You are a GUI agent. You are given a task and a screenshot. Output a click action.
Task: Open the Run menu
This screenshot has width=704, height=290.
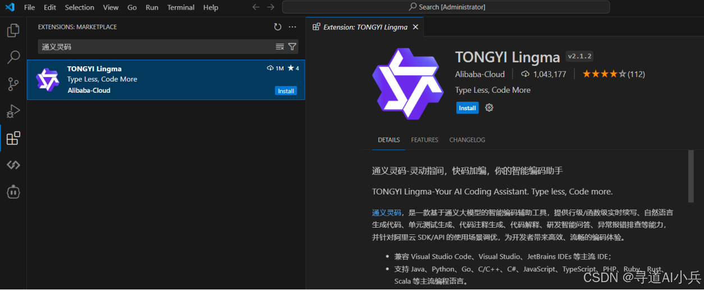[x=152, y=7]
